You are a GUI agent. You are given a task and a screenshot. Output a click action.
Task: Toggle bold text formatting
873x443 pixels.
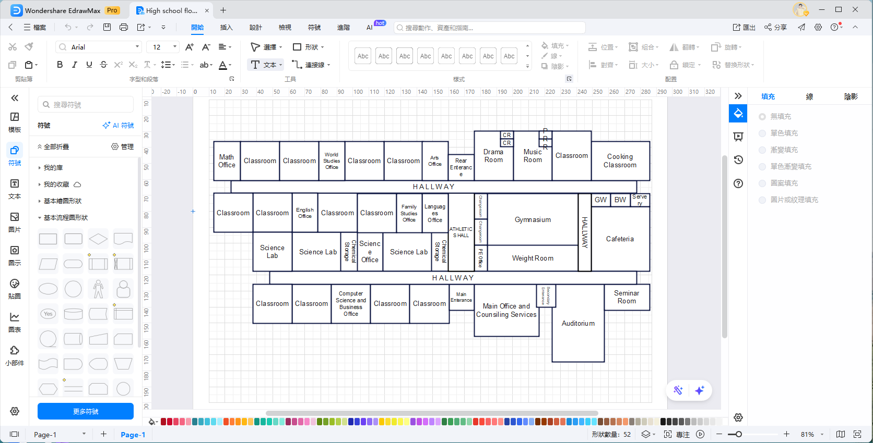pos(60,65)
